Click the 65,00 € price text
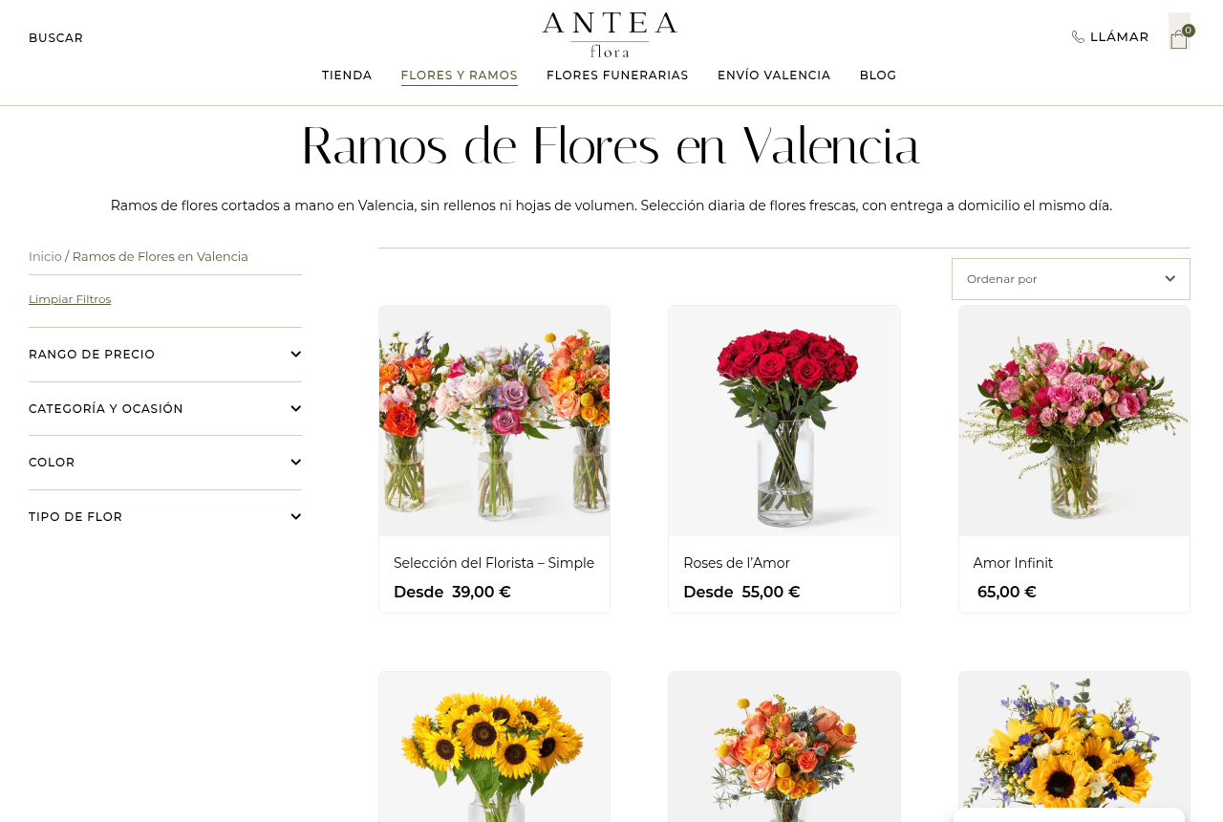Viewport: 1223px width, 822px height. click(1006, 592)
